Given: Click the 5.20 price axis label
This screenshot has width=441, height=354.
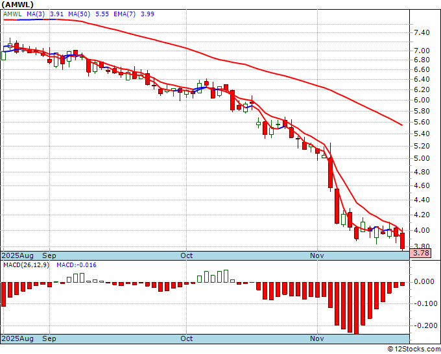Looking at the screenshot, I should pyautogui.click(x=422, y=146).
